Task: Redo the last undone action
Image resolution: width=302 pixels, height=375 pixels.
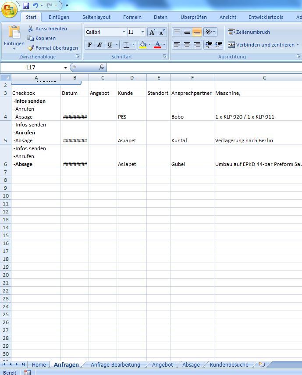Action: coord(49,5)
